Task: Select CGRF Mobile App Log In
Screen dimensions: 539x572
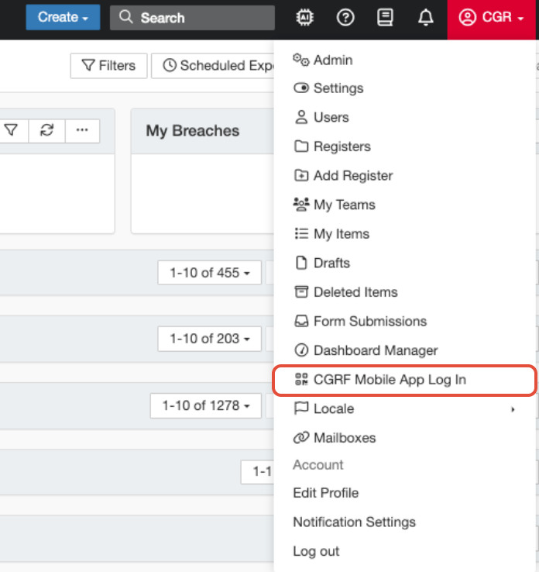Action: [405, 380]
